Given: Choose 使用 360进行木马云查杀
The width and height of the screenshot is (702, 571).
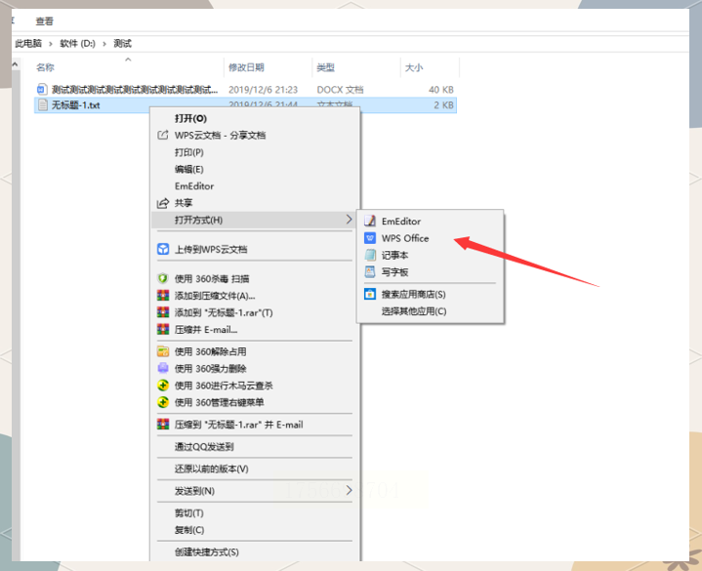Looking at the screenshot, I should (x=224, y=386).
